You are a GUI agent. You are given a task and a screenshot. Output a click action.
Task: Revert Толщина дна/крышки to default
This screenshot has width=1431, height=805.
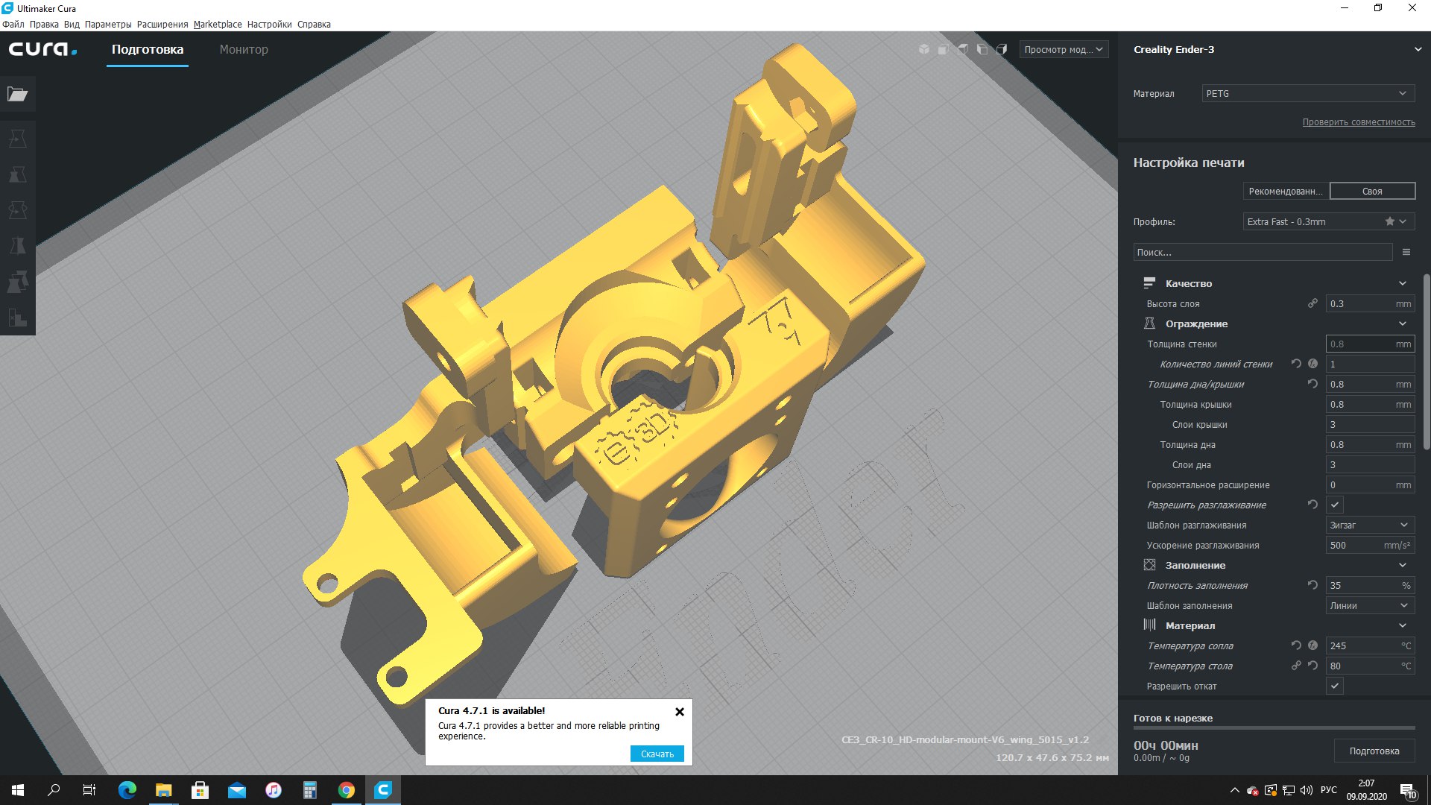point(1312,384)
